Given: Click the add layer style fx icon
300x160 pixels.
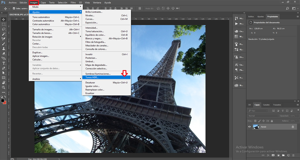Looking at the screenshot, I should pyautogui.click(x=268, y=155).
